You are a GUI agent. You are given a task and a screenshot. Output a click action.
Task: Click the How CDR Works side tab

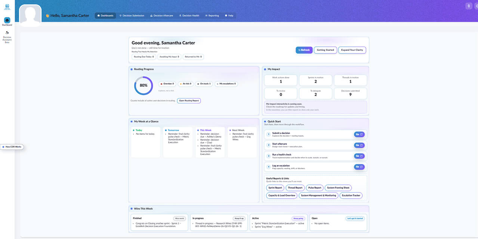tap(12, 147)
